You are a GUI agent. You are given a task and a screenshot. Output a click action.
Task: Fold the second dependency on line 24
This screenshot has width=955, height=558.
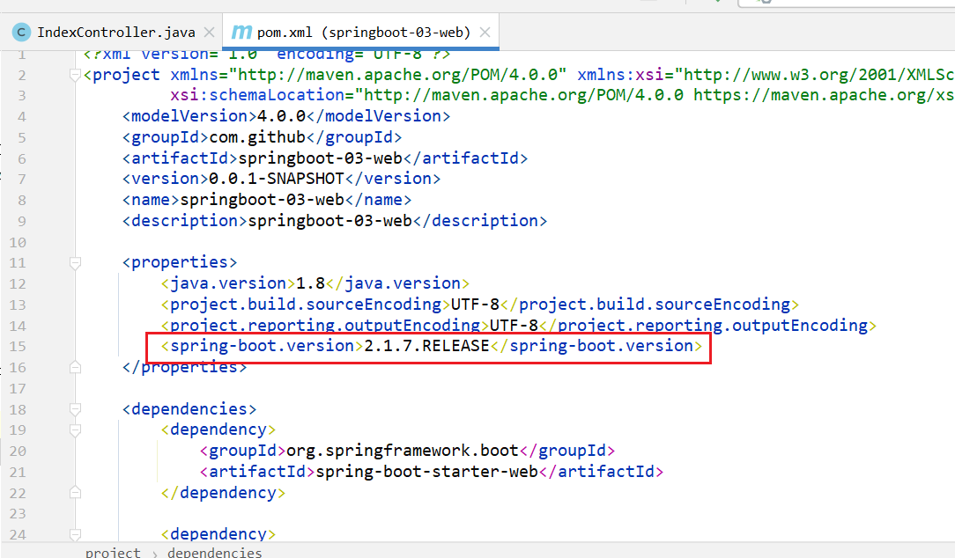click(x=74, y=534)
